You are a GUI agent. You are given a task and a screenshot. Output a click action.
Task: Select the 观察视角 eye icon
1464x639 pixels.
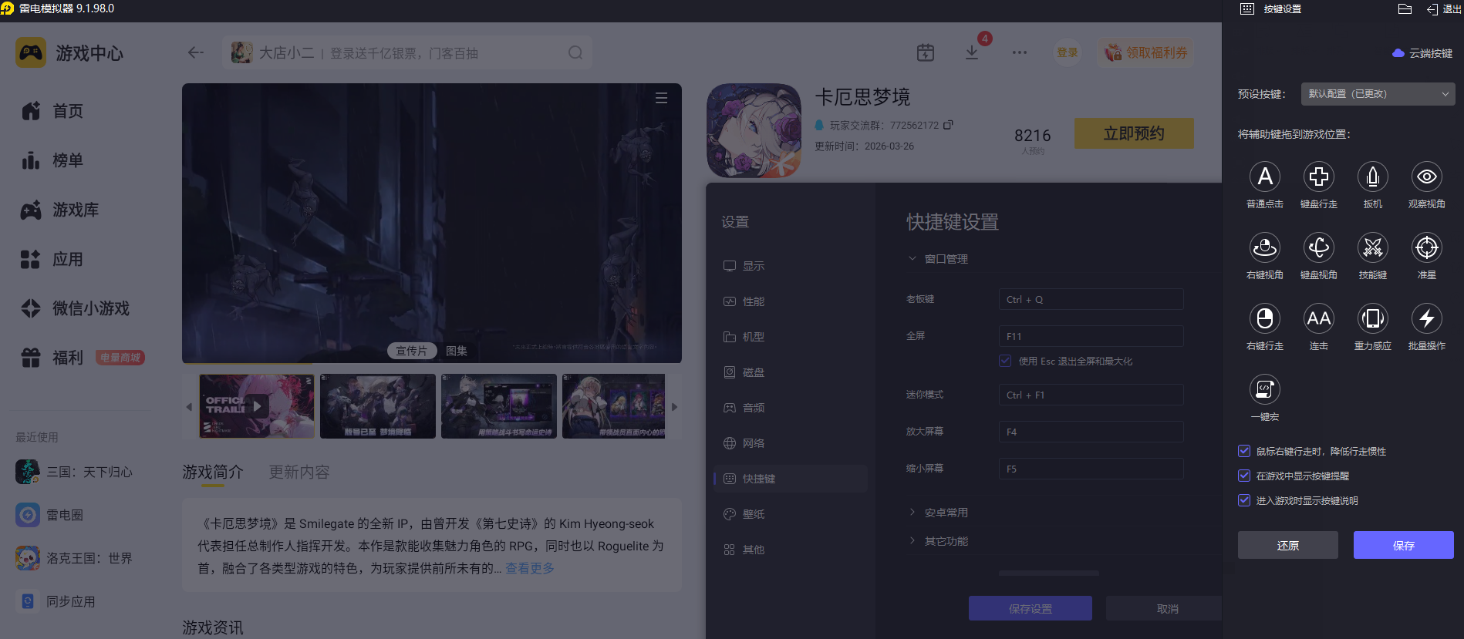pyautogui.click(x=1426, y=177)
